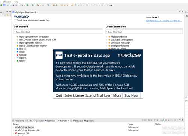Click the Database Development folder icon
This screenshot has height=136, width=188.
pyautogui.click(x=109, y=40)
